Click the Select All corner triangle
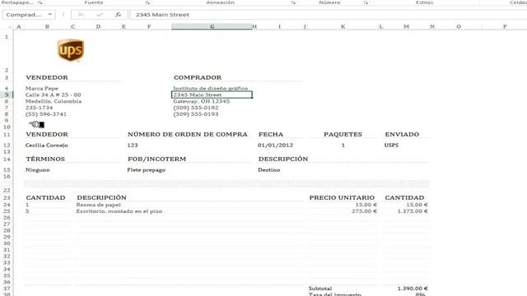527x296 pixels. coord(9,26)
